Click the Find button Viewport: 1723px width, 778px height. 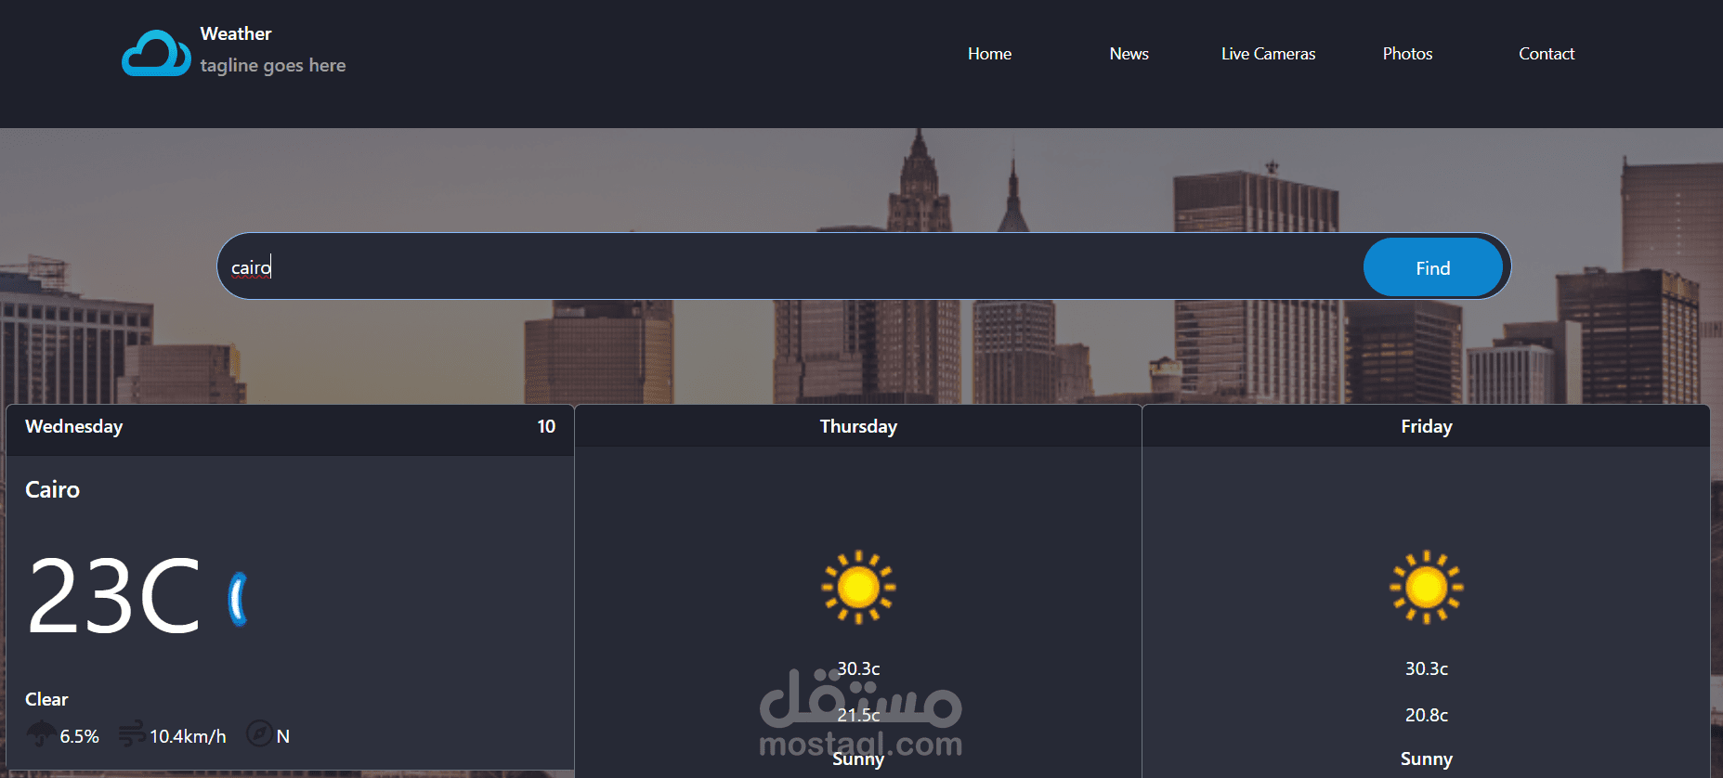coord(1432,267)
